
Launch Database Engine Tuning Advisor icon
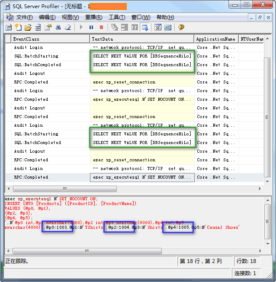coord(158,28)
